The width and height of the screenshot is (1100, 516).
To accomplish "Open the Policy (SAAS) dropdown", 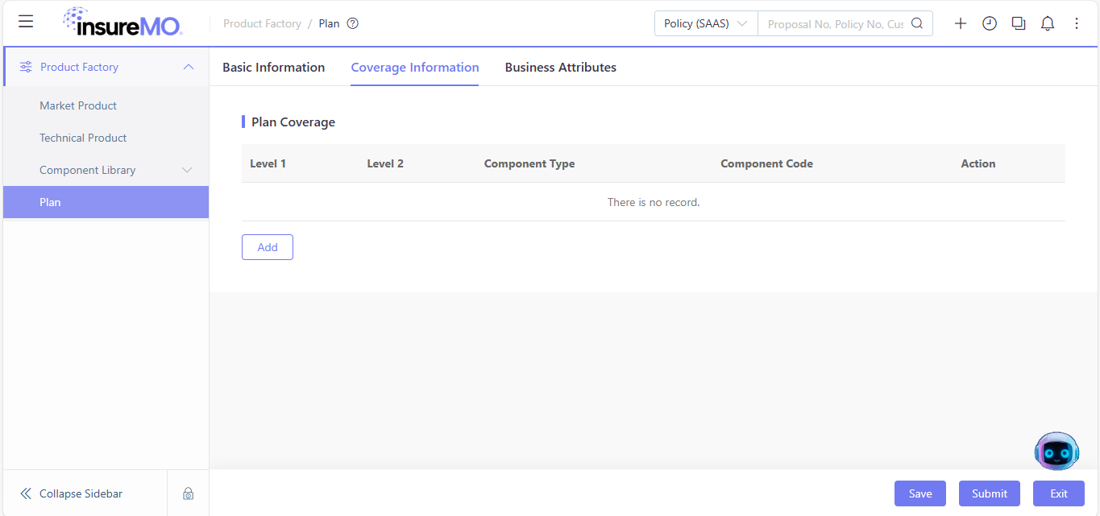I will (x=706, y=23).
